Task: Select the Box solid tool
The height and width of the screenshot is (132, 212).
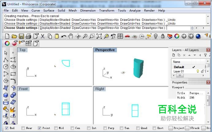Action: coord(6,95)
